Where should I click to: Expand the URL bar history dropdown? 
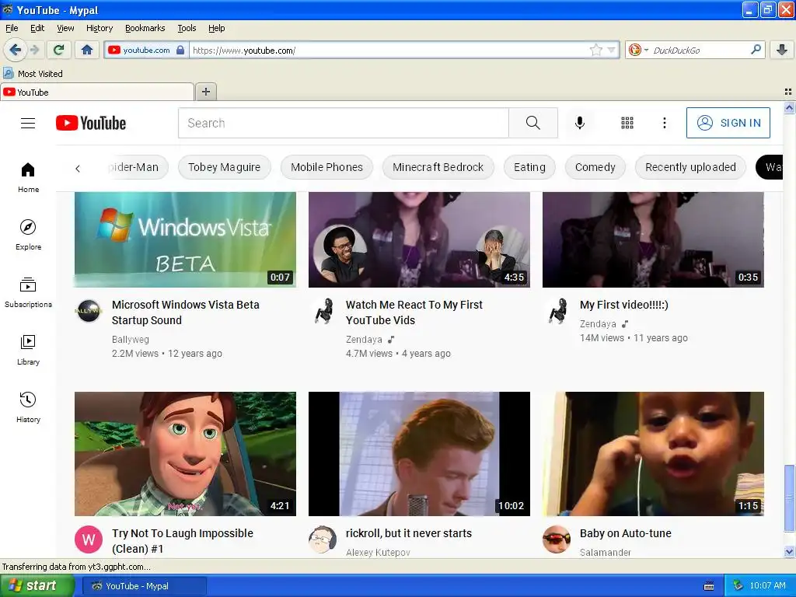pos(611,50)
